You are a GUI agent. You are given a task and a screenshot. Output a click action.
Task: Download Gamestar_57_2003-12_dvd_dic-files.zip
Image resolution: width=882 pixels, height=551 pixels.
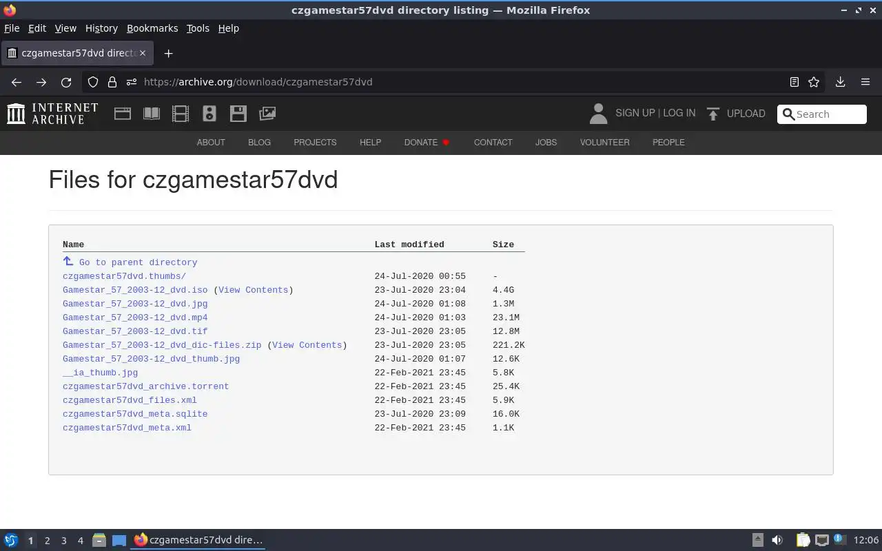pyautogui.click(x=162, y=345)
